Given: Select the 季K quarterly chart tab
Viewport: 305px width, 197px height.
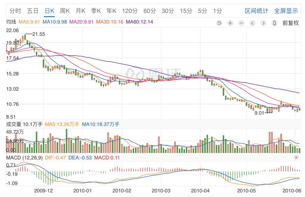Looking at the screenshot, I should 96,11.
